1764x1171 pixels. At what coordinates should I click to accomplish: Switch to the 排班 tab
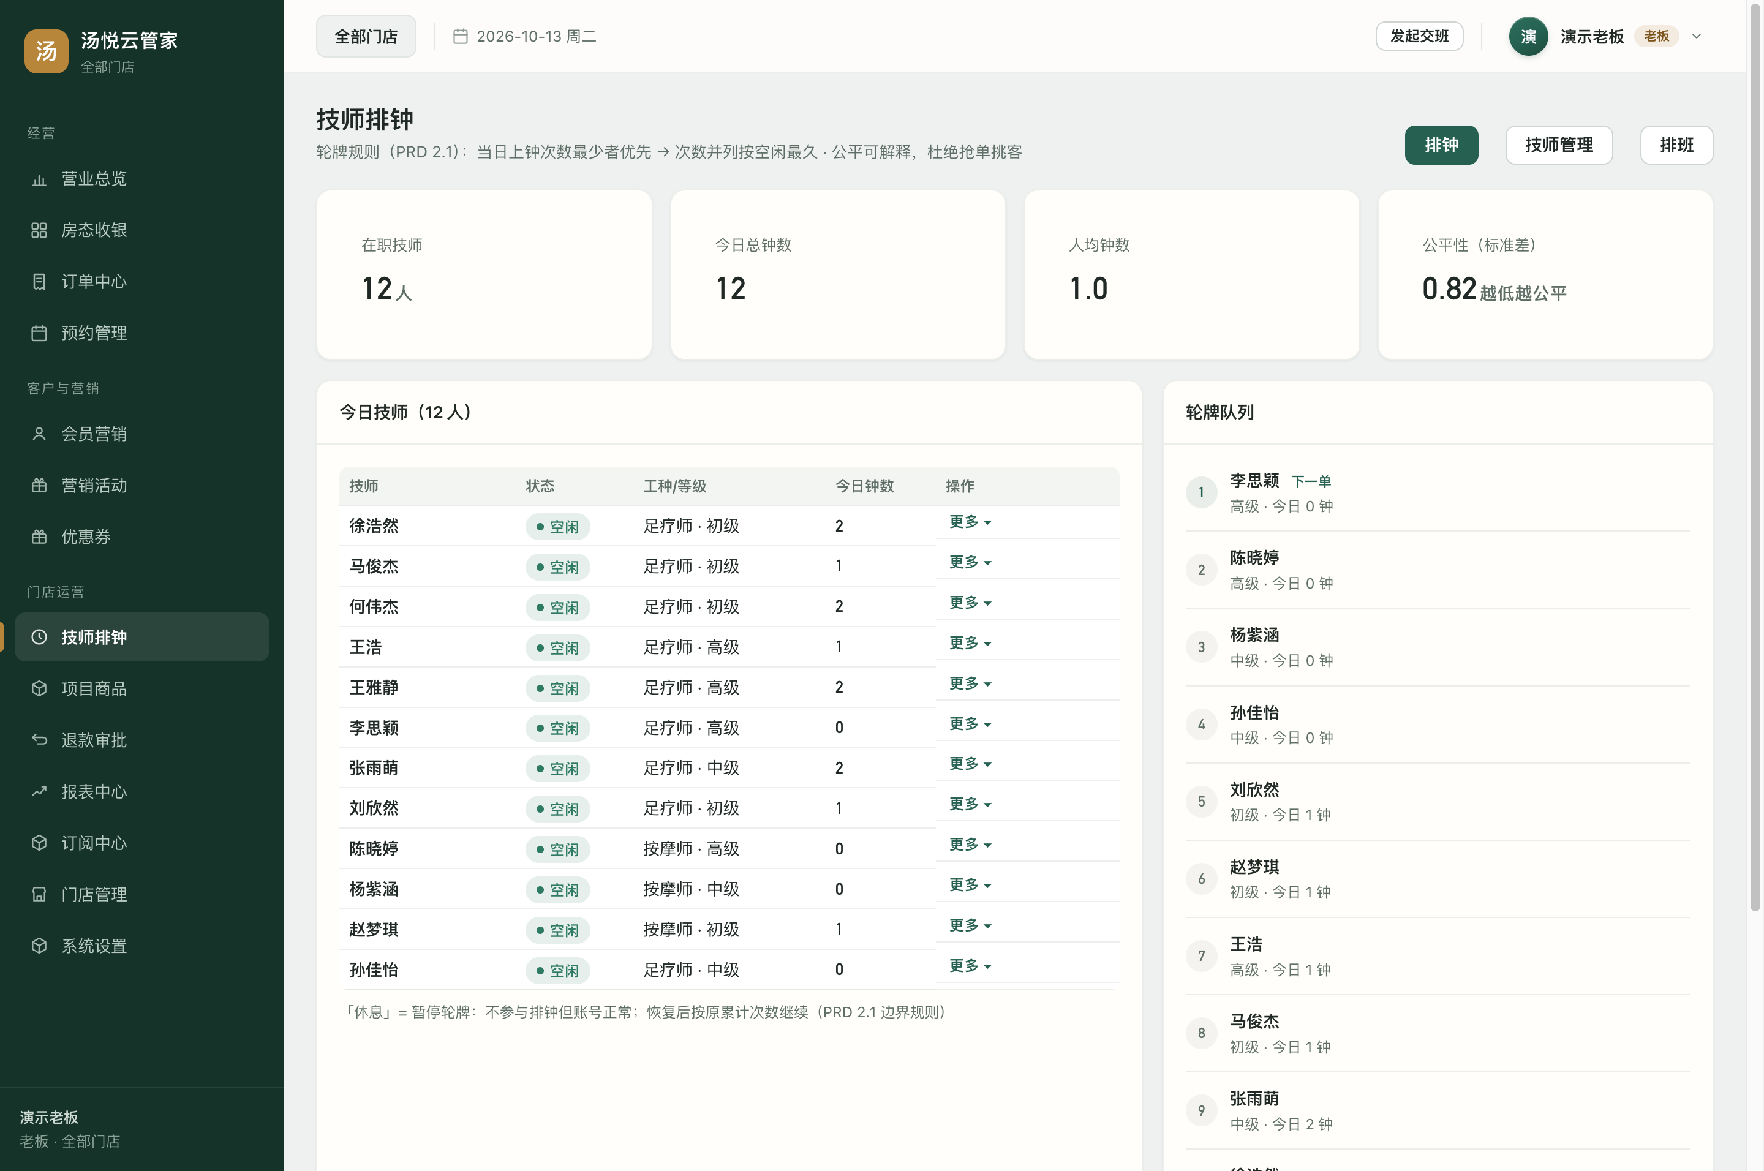[1676, 145]
